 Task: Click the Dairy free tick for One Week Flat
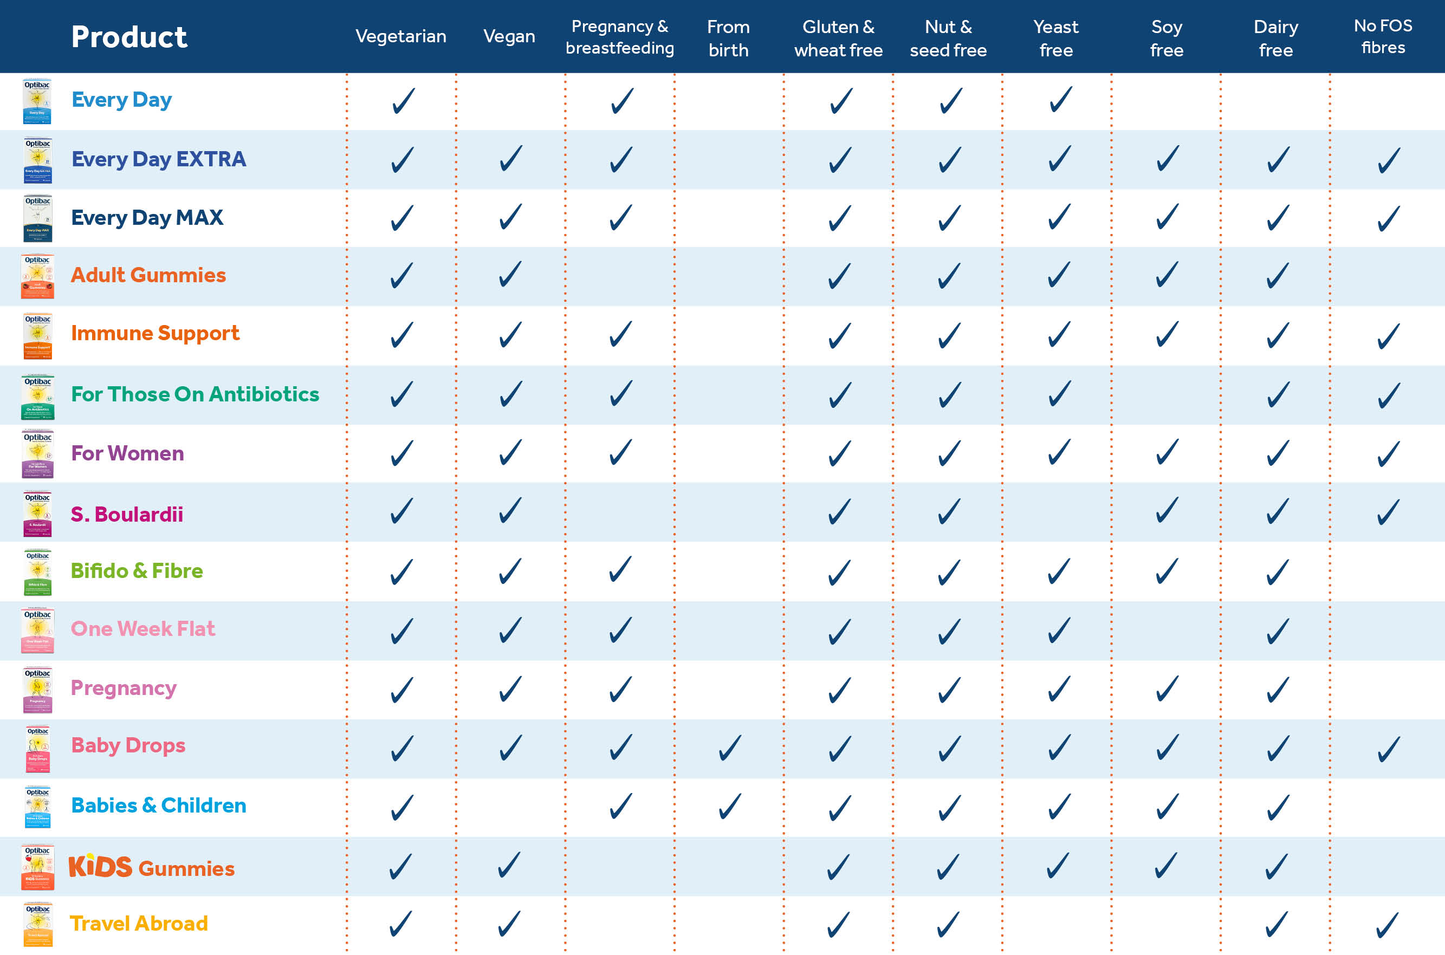[x=1278, y=632]
